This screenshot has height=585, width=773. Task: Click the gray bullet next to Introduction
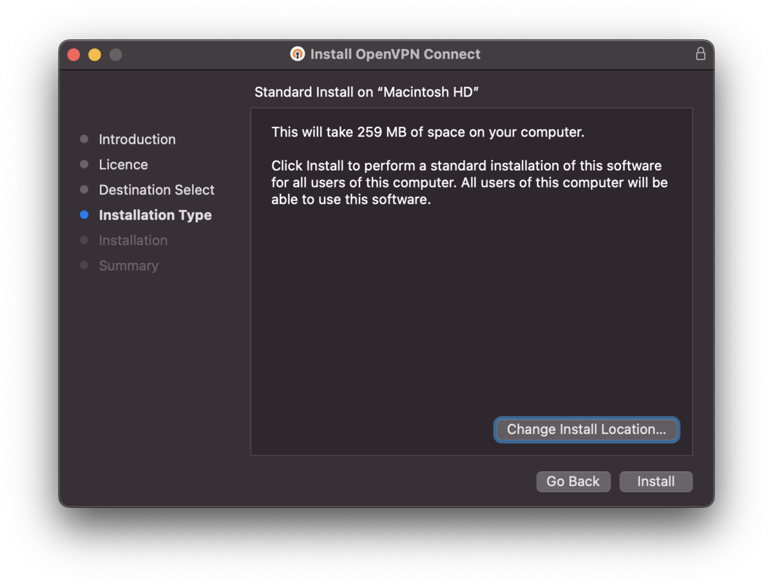click(x=84, y=139)
